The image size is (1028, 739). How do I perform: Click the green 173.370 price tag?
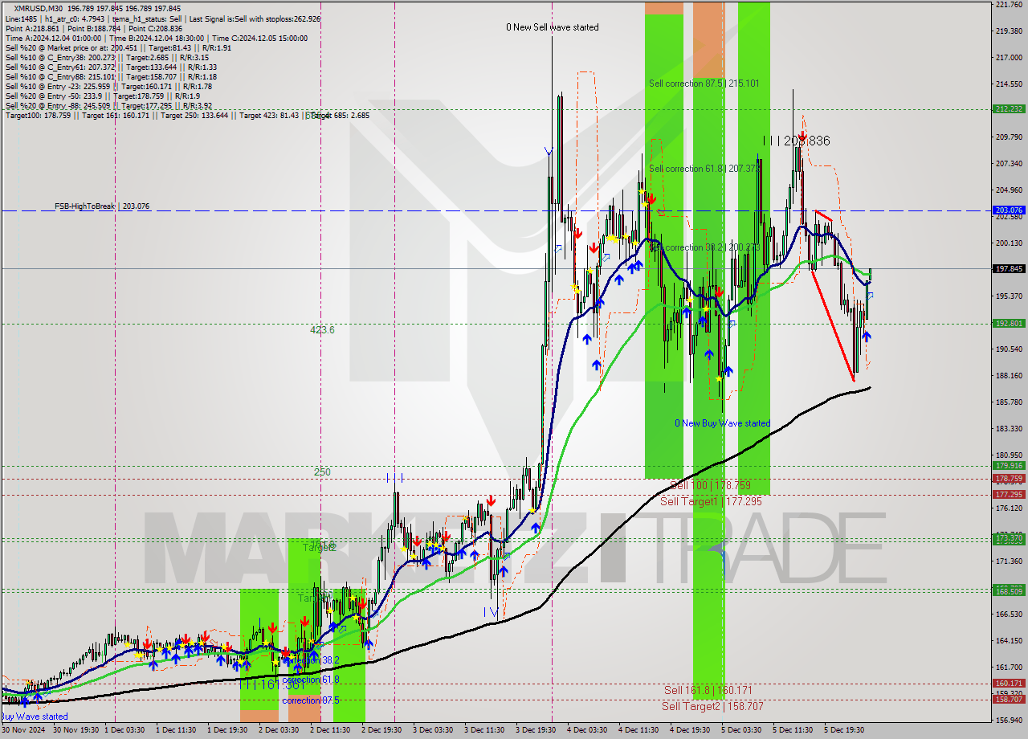(x=1009, y=538)
